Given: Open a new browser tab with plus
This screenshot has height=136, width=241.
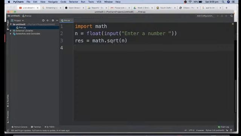Looking at the screenshot, I should (226, 8).
